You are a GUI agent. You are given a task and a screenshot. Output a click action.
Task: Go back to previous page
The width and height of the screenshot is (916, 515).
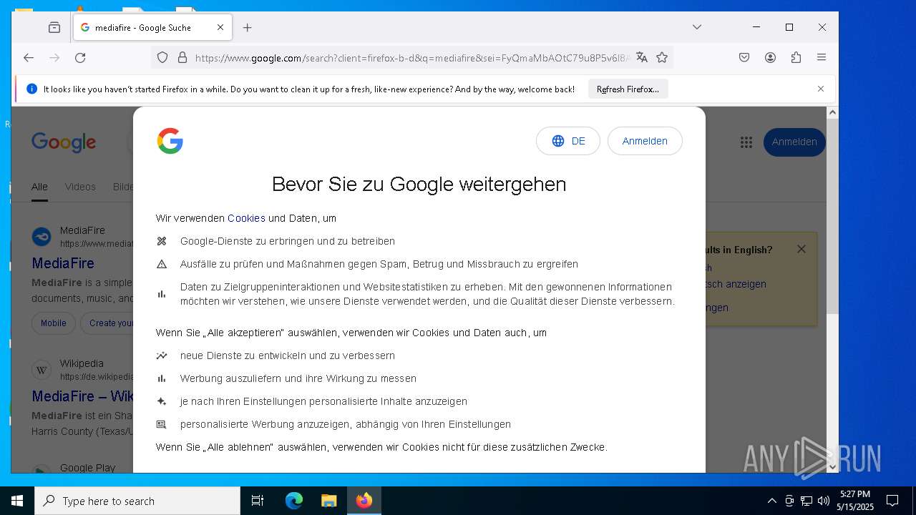[29, 57]
